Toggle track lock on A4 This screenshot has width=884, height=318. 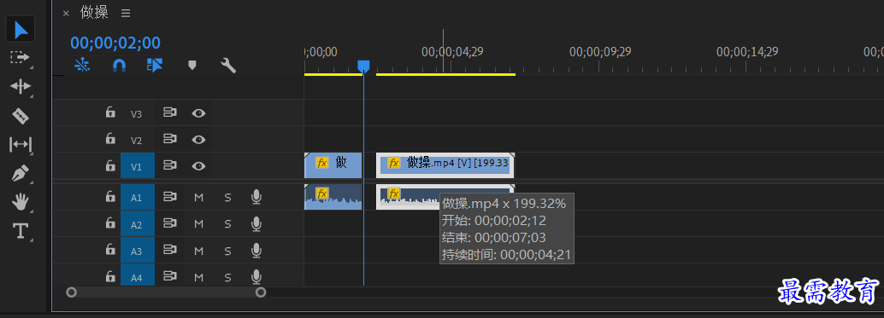[110, 275]
